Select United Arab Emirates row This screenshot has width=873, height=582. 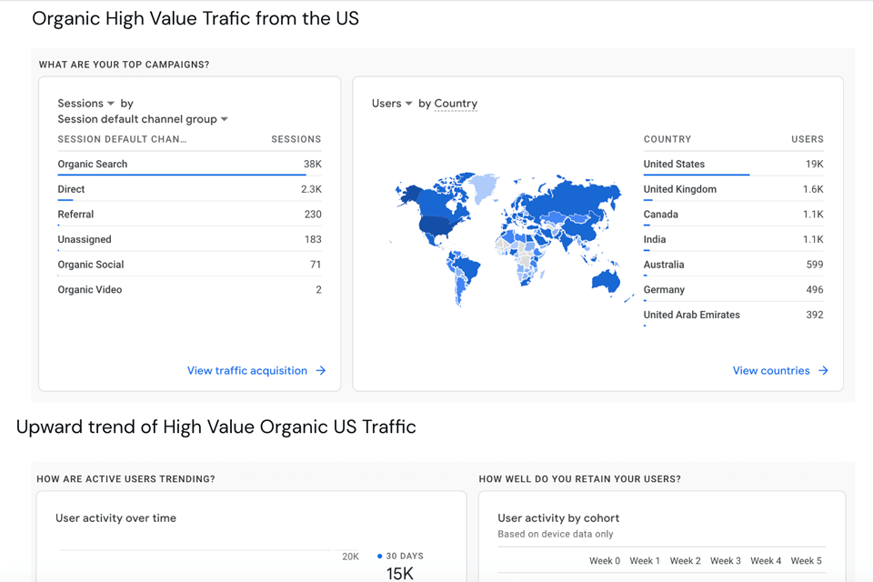click(691, 315)
